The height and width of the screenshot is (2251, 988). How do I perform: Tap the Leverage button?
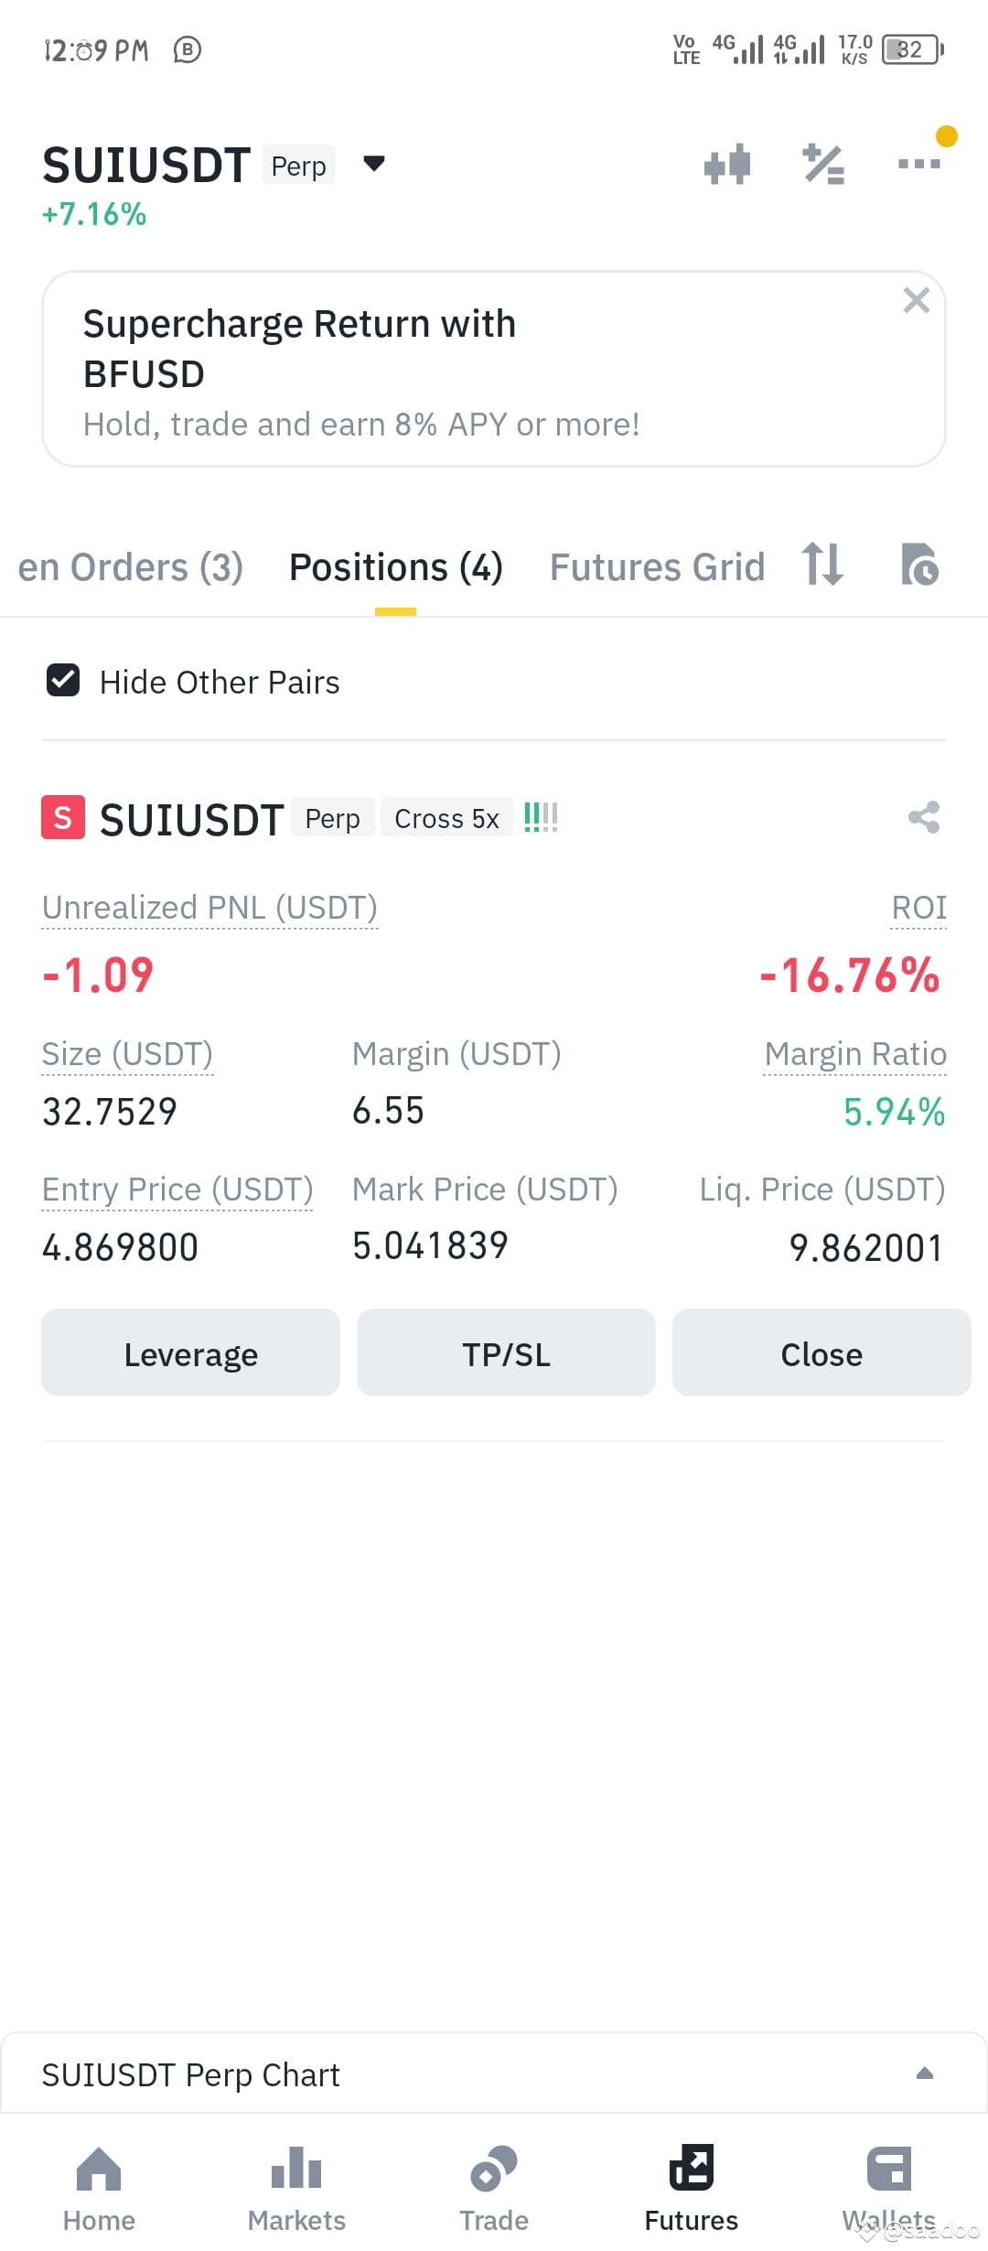coord(190,1352)
